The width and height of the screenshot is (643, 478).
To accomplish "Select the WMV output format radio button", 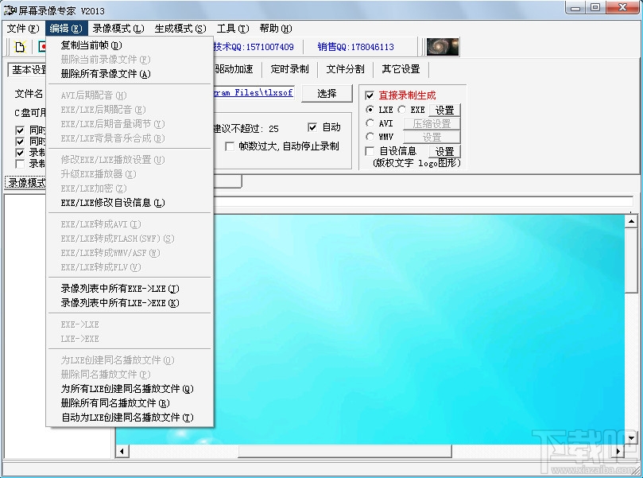I will pyautogui.click(x=370, y=137).
